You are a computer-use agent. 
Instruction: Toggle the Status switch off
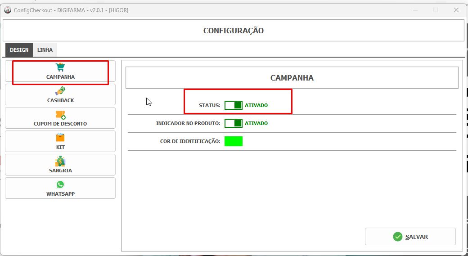pos(234,105)
